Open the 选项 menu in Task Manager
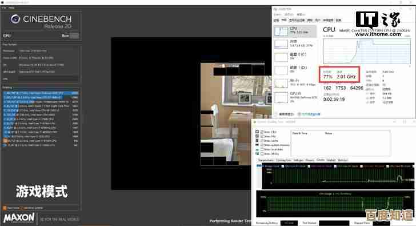The width and height of the screenshot is (416, 226). pos(289,15)
